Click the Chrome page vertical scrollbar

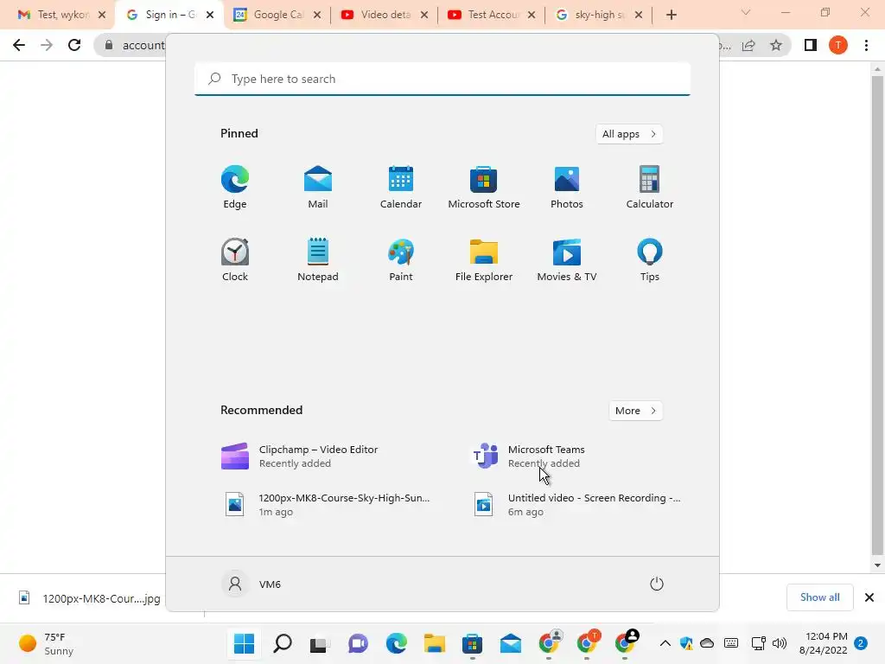[877, 316]
